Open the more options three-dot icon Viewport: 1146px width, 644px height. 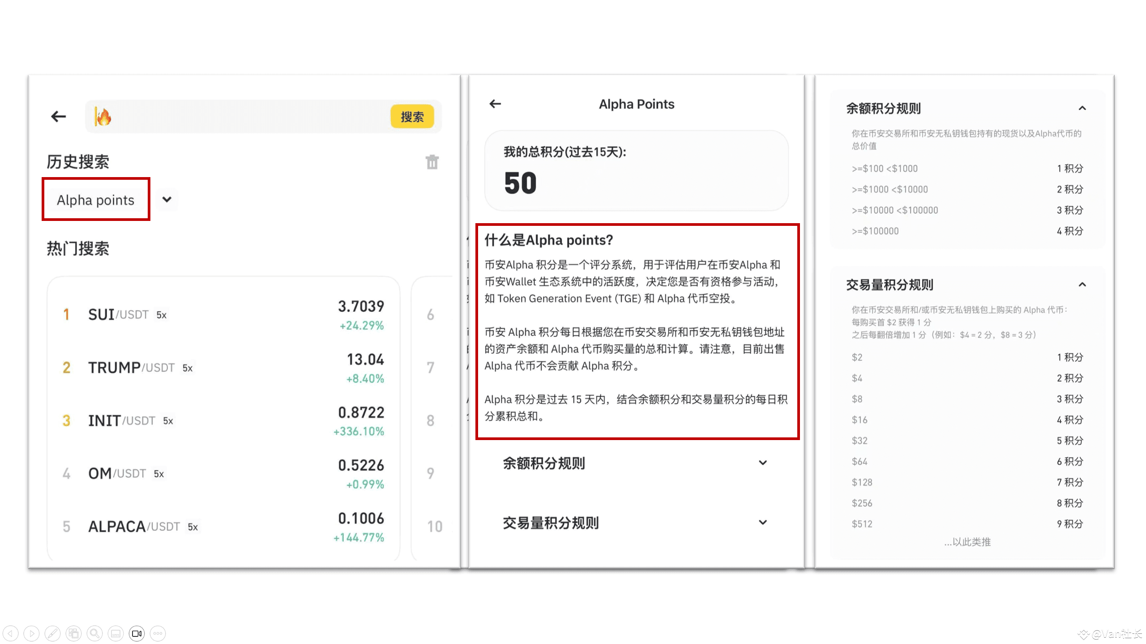click(158, 633)
